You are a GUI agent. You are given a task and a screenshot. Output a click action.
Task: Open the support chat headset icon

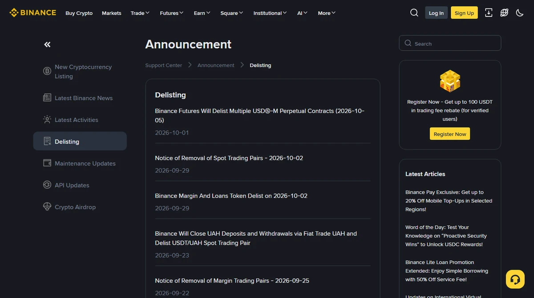[515, 279]
